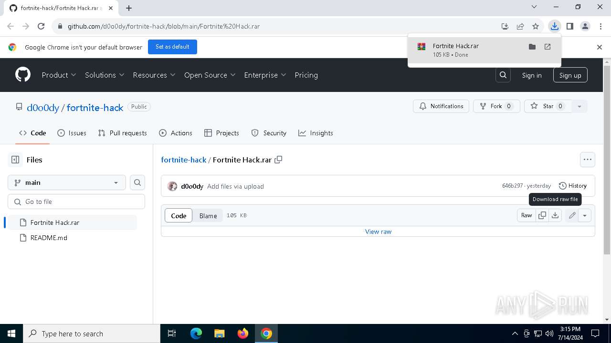Viewport: 611px width, 343px height.
Task: Click the View raw link
Action: pos(378,232)
